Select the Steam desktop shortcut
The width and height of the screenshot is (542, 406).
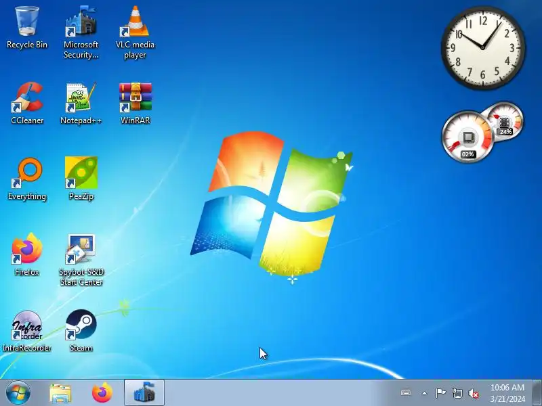pyautogui.click(x=81, y=331)
